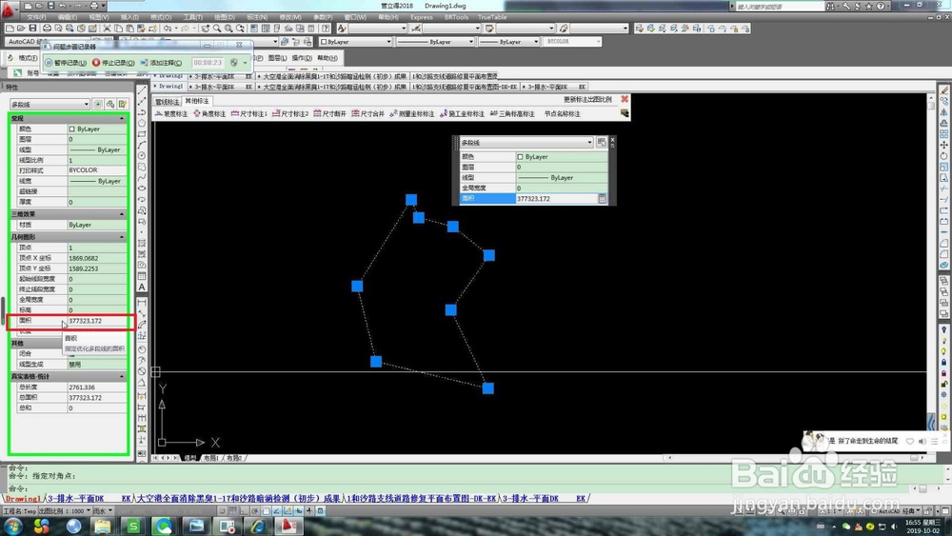Switch to the 布局1 layout tab
The image size is (952, 536).
click(210, 458)
